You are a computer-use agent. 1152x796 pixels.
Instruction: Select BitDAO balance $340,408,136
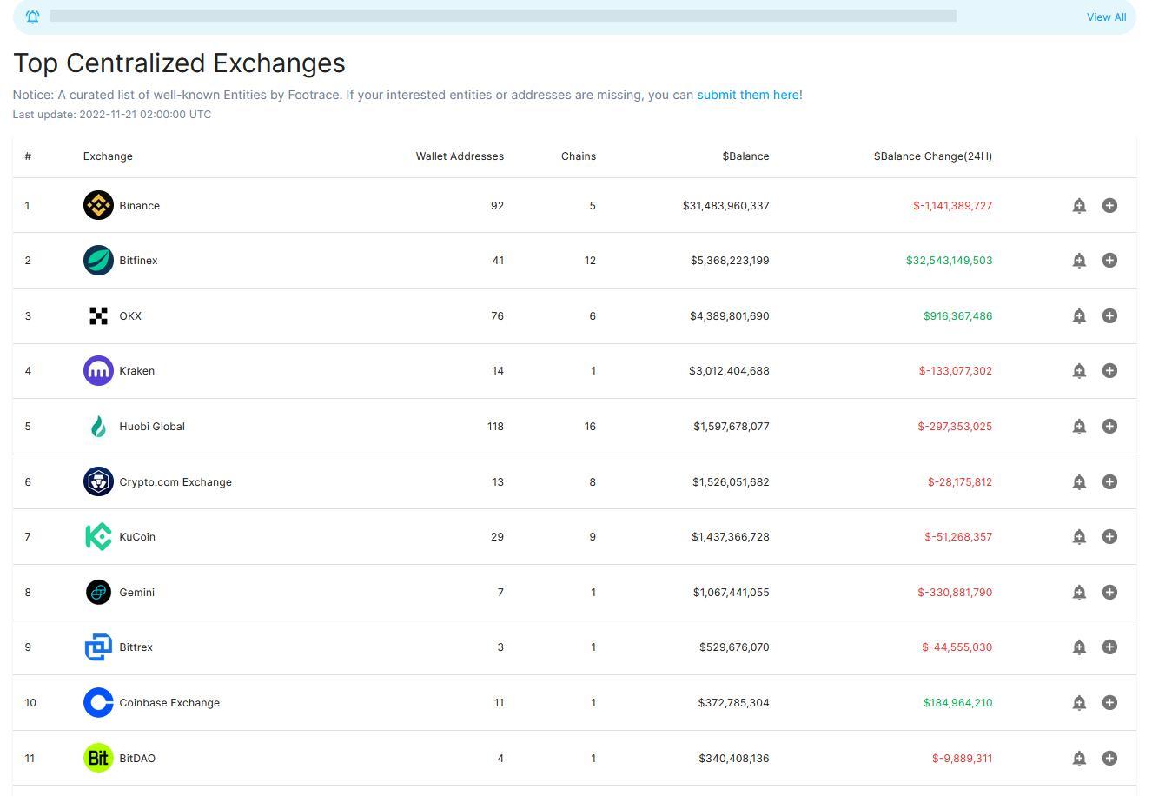point(734,759)
